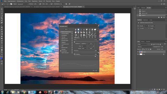Open the Изображение menu

click(20, 1)
